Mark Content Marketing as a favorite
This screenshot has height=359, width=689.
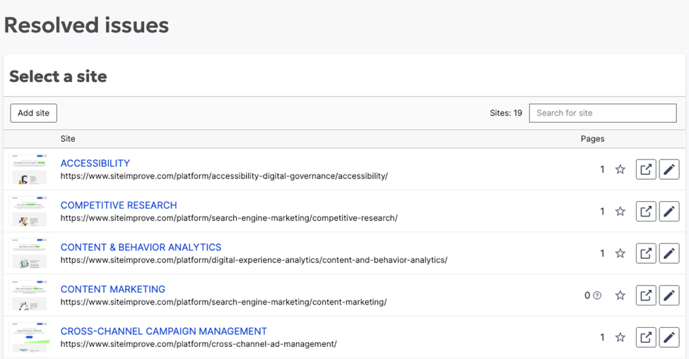[620, 296]
